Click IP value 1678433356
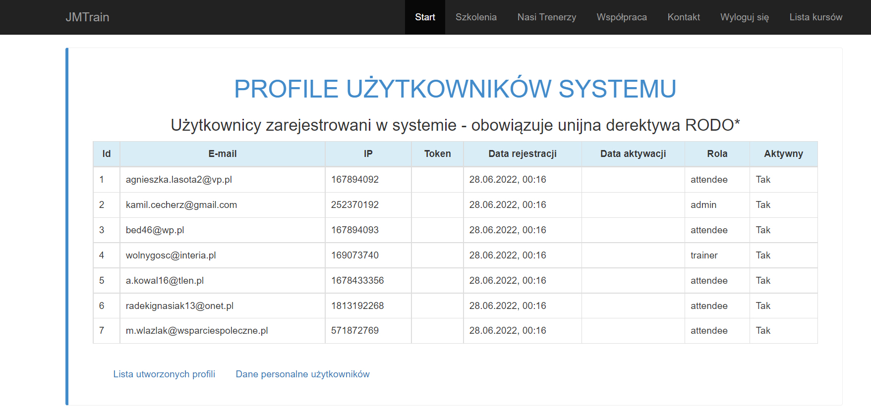This screenshot has height=408, width=871. pyautogui.click(x=357, y=281)
